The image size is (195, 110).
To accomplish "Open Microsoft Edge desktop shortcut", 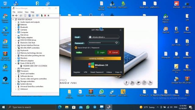I will point(5,31).
